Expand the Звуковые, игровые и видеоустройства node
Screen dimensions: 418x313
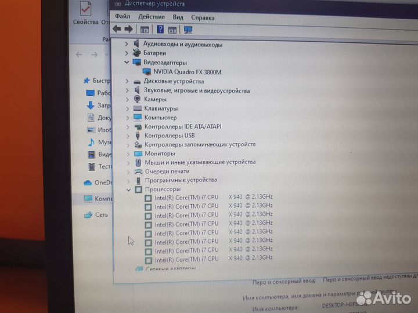127,90
